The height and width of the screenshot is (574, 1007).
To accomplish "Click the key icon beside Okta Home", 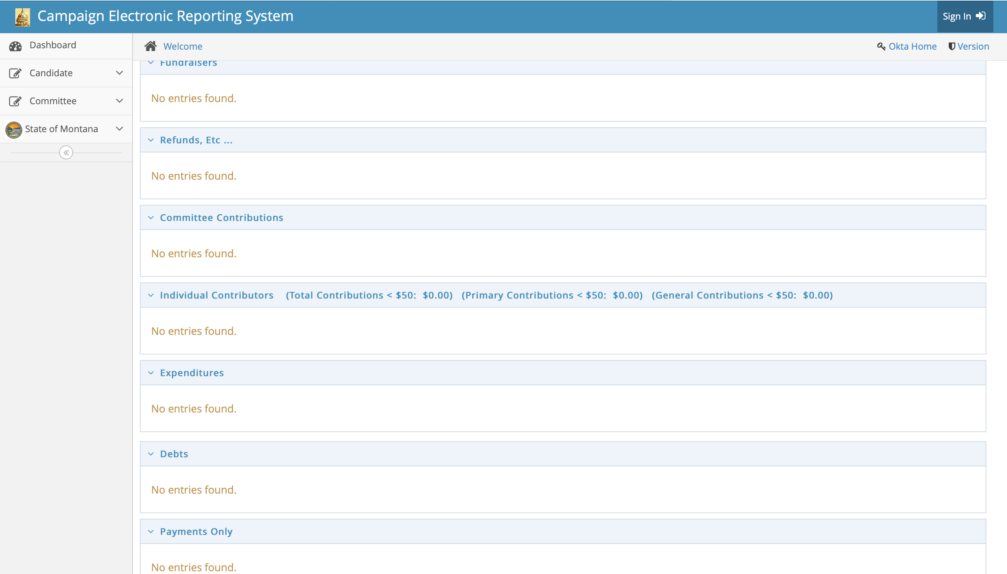I will coord(881,46).
